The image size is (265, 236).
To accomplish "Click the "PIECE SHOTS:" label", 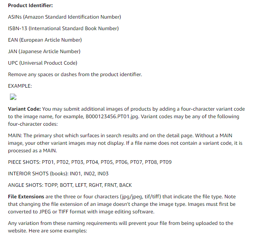I will [x=24, y=162].
